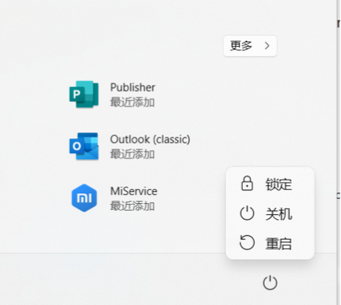The image size is (341, 305).
Task: Choose 关机 to shut down
Action: (270, 213)
